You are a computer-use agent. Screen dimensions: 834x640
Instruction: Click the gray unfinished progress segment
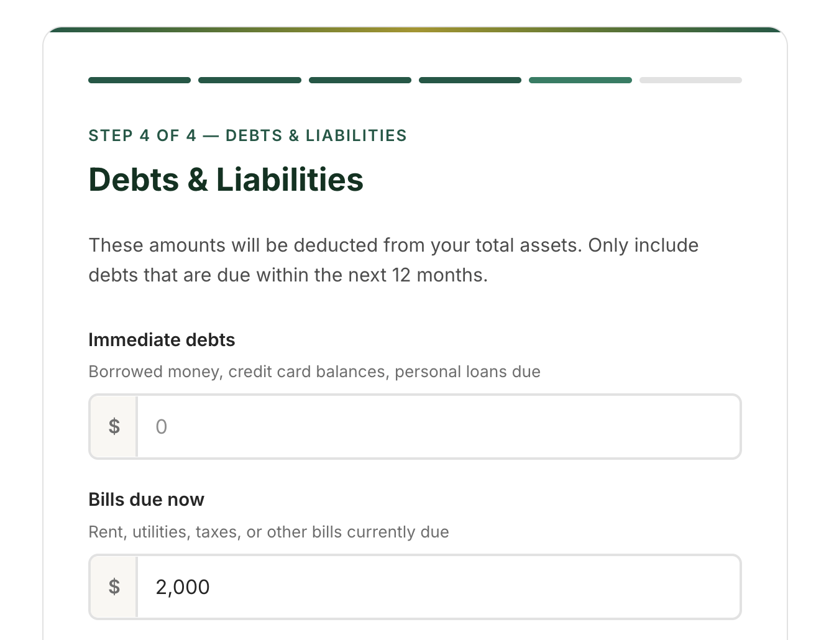point(690,80)
